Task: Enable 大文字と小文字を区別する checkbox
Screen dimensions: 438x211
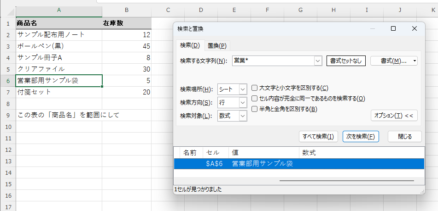Action: (255, 88)
